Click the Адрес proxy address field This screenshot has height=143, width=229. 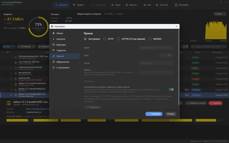[156, 47]
